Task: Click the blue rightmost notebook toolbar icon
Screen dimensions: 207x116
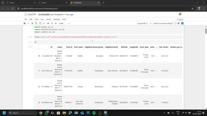Action: [182, 23]
